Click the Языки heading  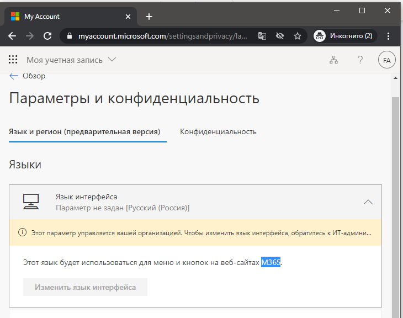(25, 165)
